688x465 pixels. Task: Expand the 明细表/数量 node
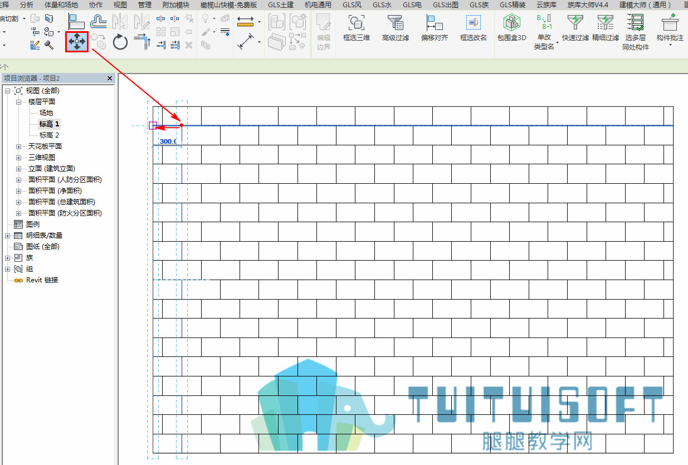[x=8, y=236]
